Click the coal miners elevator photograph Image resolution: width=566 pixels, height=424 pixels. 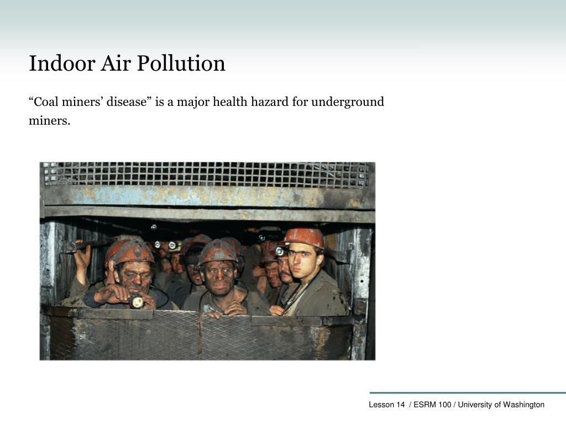pyautogui.click(x=208, y=261)
